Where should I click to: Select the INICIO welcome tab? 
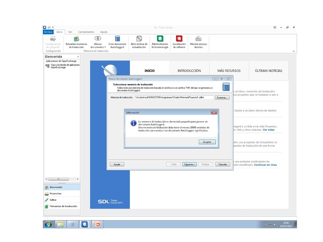coord(150,71)
